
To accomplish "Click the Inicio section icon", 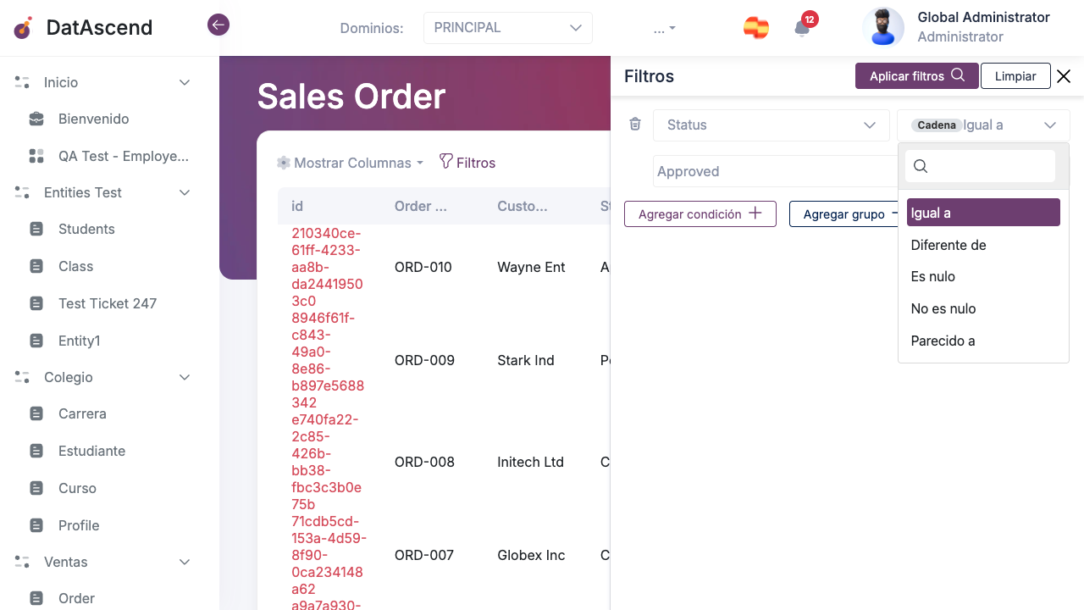I will coord(22,82).
